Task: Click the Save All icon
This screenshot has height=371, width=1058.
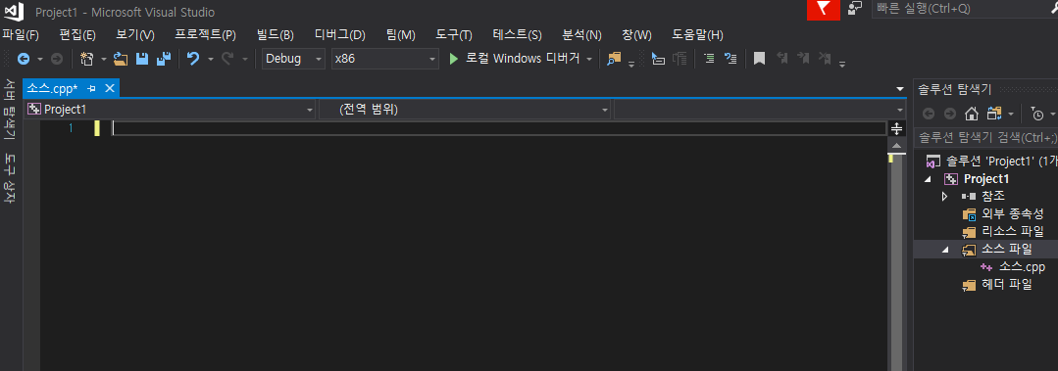Action: tap(164, 59)
